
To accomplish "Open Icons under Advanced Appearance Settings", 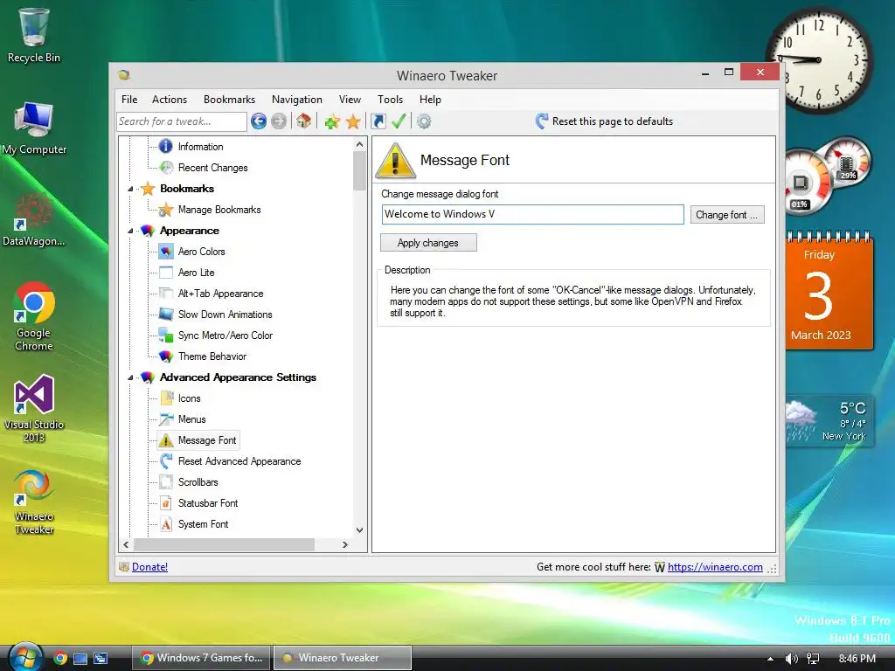I will pos(190,398).
